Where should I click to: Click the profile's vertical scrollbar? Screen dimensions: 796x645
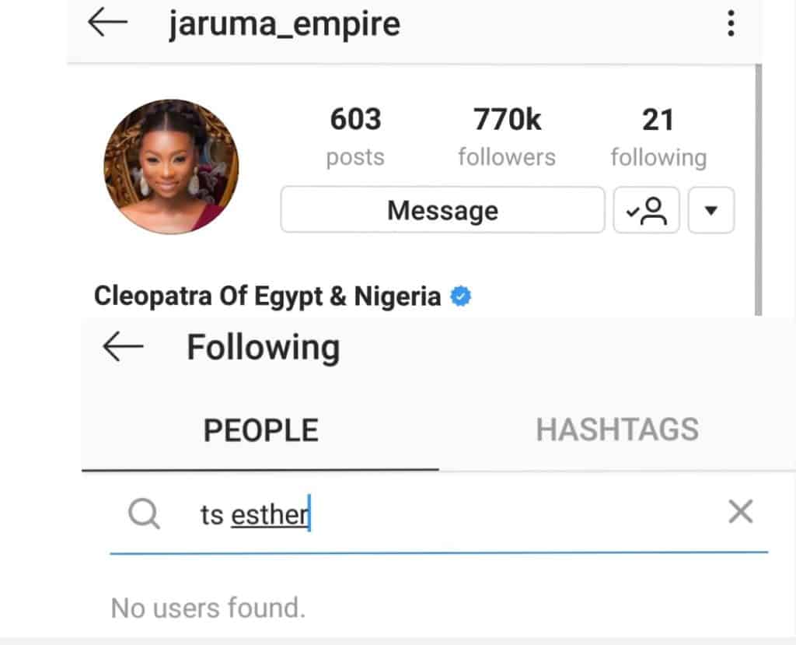tap(759, 190)
